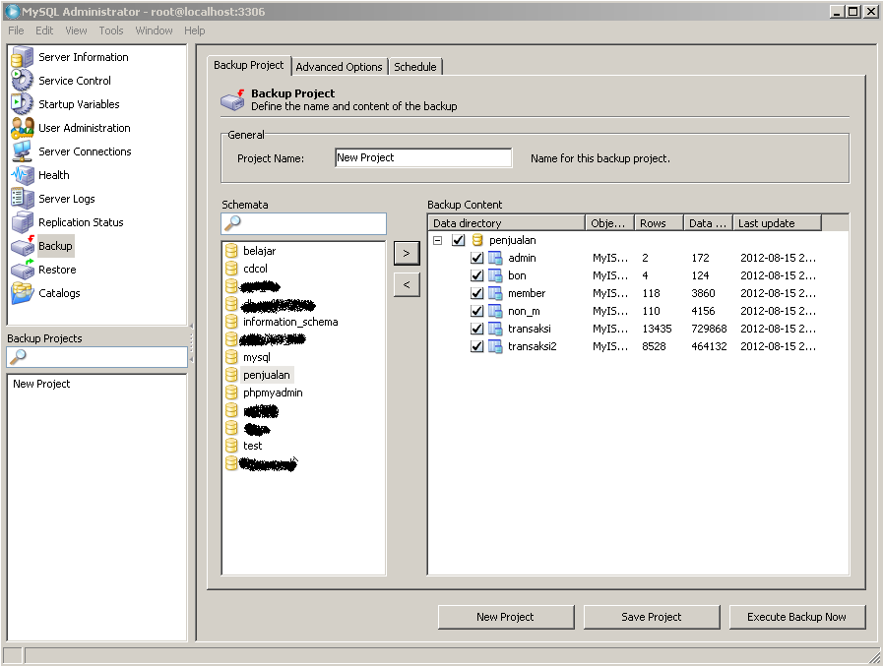Click the test schema database icon
Screen dimensions: 883x666
(x=231, y=446)
